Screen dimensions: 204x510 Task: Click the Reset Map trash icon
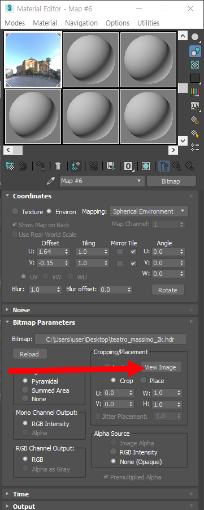pos(58,166)
